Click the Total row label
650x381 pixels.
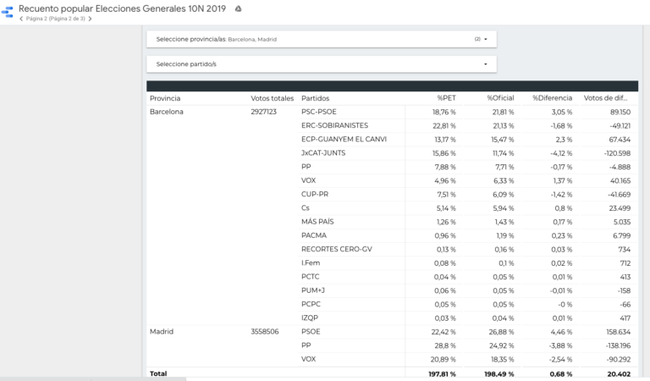(158, 373)
